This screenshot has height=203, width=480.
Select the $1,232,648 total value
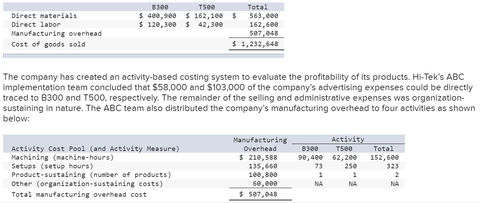click(255, 44)
